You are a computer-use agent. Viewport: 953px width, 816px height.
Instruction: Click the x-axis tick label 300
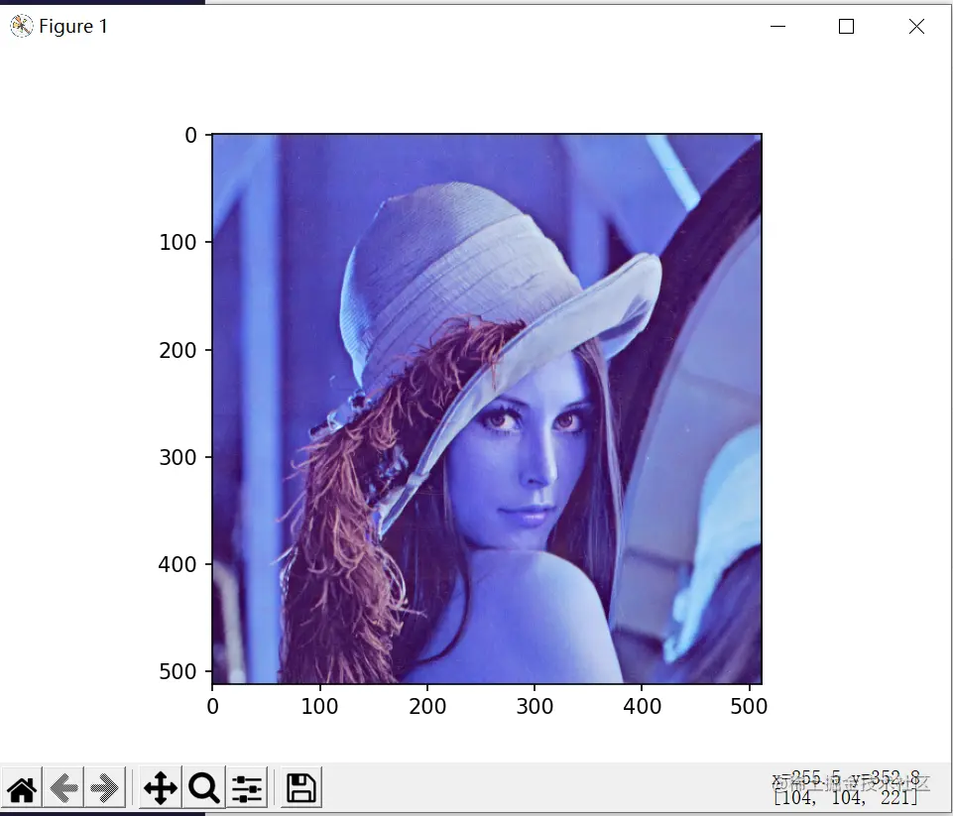pyautogui.click(x=536, y=706)
